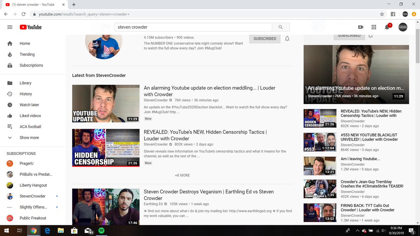Open the Action Center notifications icon

point(412,230)
